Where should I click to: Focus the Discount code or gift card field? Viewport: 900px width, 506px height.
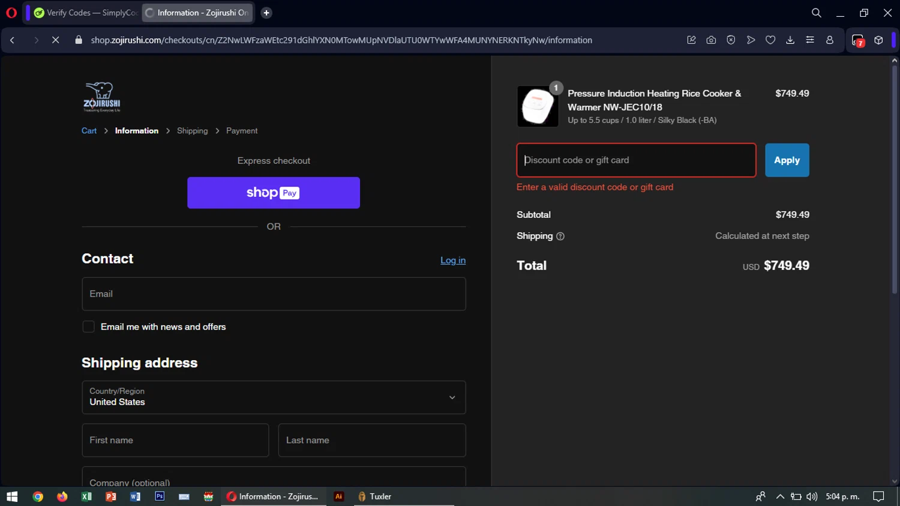(636, 160)
